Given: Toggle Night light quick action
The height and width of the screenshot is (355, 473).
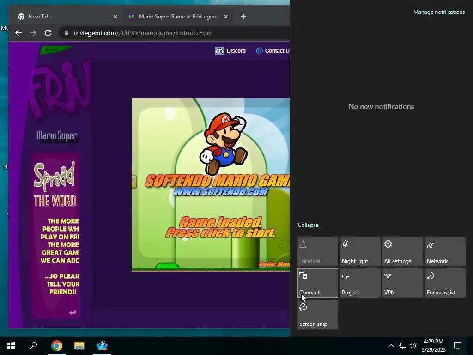Looking at the screenshot, I should coord(360,251).
